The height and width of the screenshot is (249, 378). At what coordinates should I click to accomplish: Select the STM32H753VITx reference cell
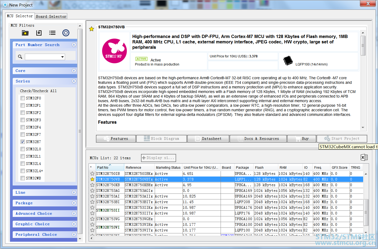[139, 230]
